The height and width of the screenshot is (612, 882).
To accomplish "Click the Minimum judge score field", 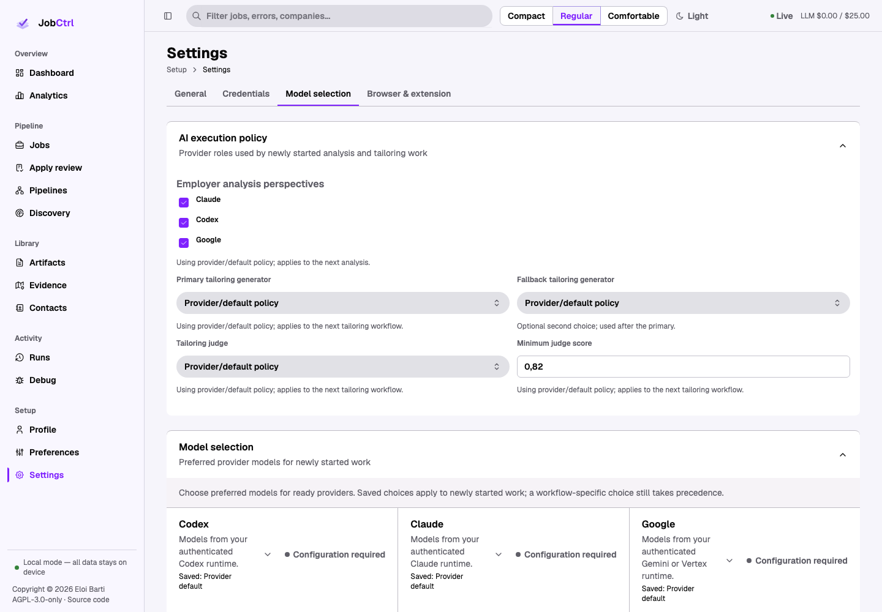I will click(x=684, y=367).
